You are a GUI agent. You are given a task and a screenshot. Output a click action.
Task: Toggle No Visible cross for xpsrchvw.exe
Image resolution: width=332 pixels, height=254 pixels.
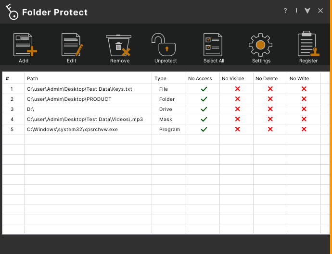click(238, 129)
